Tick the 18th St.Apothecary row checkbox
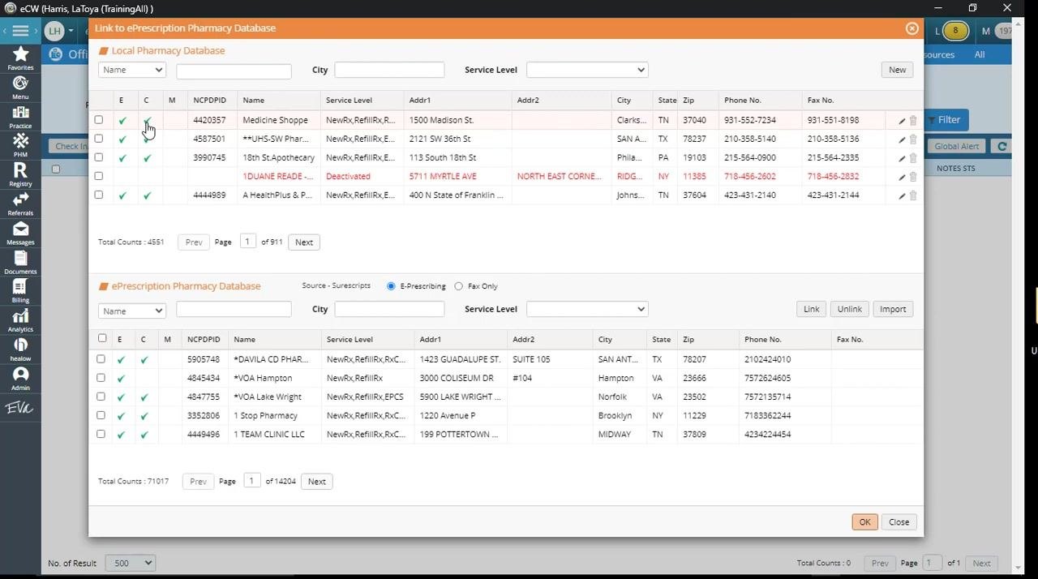1038x579 pixels. pos(99,157)
